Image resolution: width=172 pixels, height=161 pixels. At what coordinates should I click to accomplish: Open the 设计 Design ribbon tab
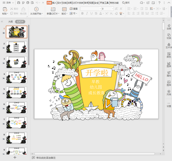(x=59, y=3)
